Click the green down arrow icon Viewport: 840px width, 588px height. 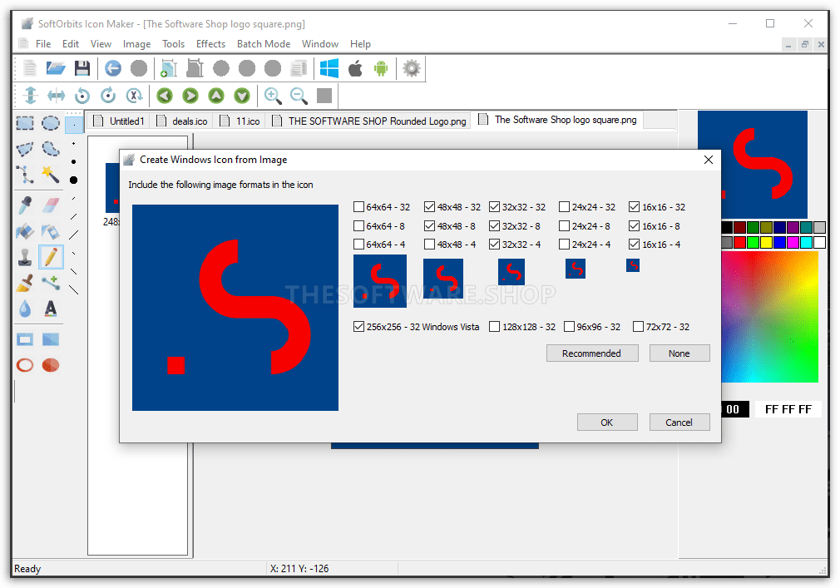click(x=242, y=96)
